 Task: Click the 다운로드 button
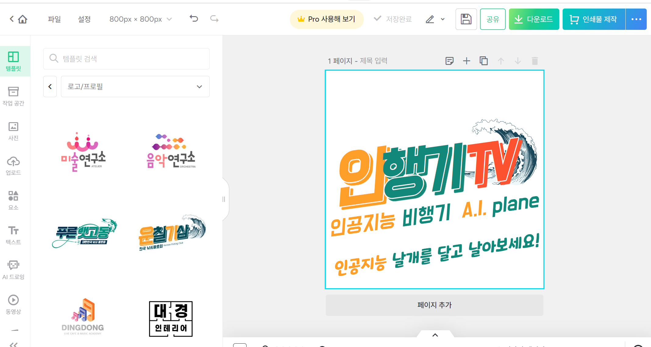[534, 19]
